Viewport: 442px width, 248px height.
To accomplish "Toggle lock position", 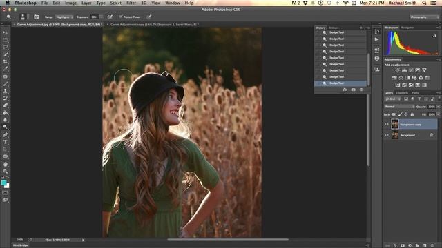I will coord(406,114).
